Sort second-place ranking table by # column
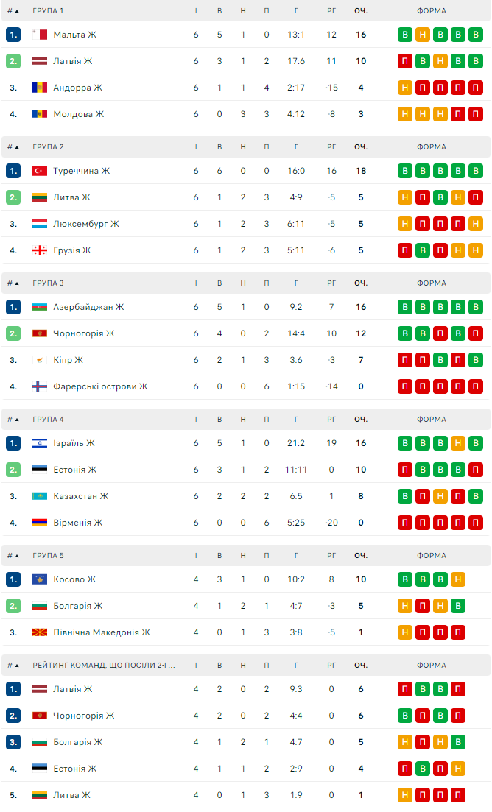Viewport: 492px width, 812px height. coord(13,666)
